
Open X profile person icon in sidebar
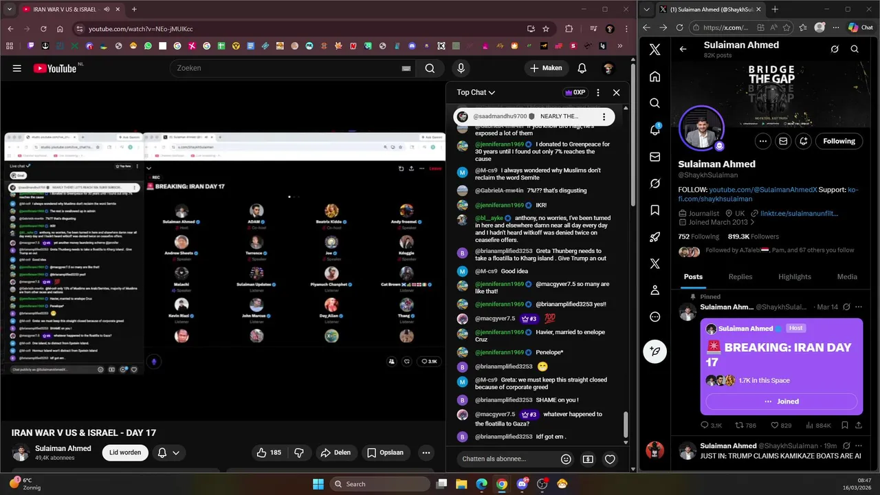654,290
